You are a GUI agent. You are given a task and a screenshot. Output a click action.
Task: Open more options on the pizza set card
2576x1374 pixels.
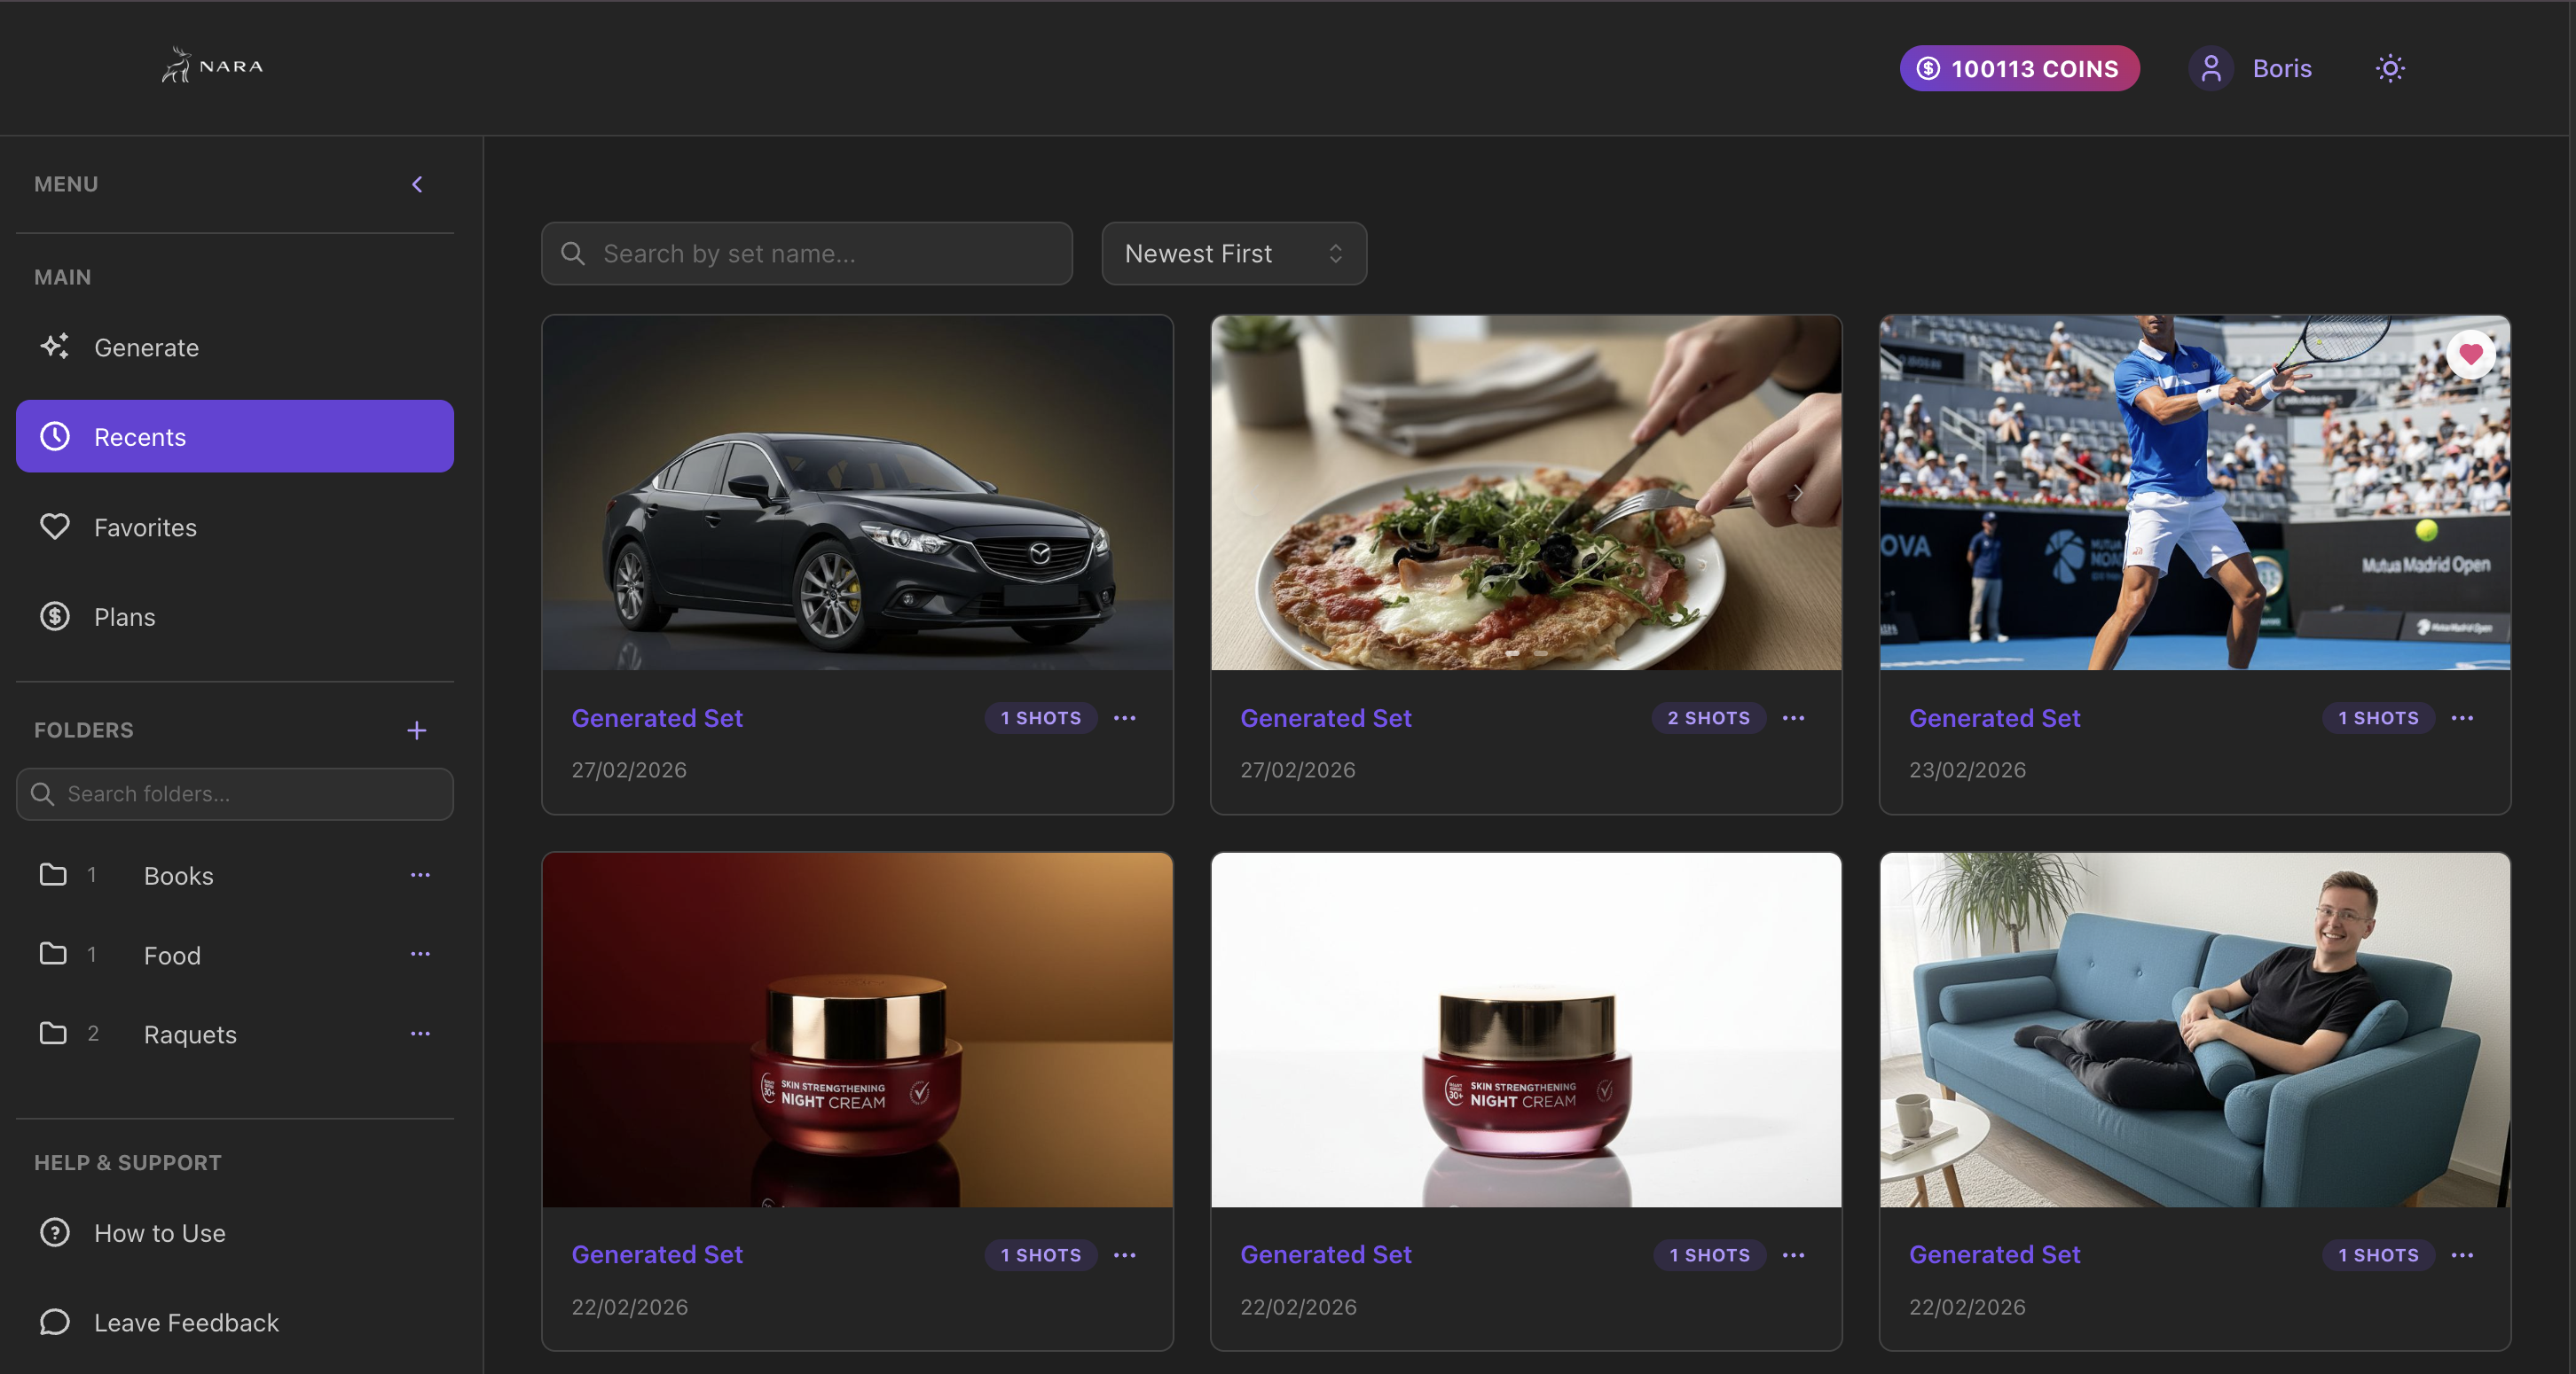click(1793, 719)
